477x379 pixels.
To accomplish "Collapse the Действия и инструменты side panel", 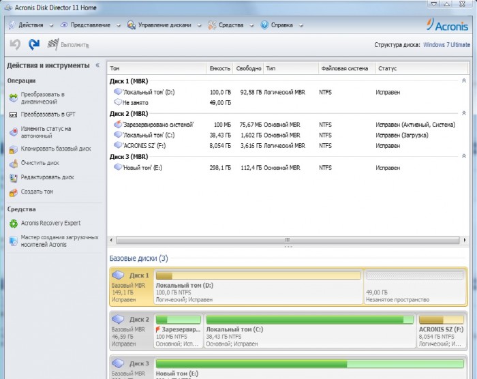I will (97, 65).
